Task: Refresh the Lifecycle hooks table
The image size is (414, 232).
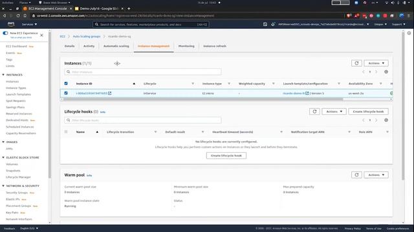Action: tap(314, 111)
